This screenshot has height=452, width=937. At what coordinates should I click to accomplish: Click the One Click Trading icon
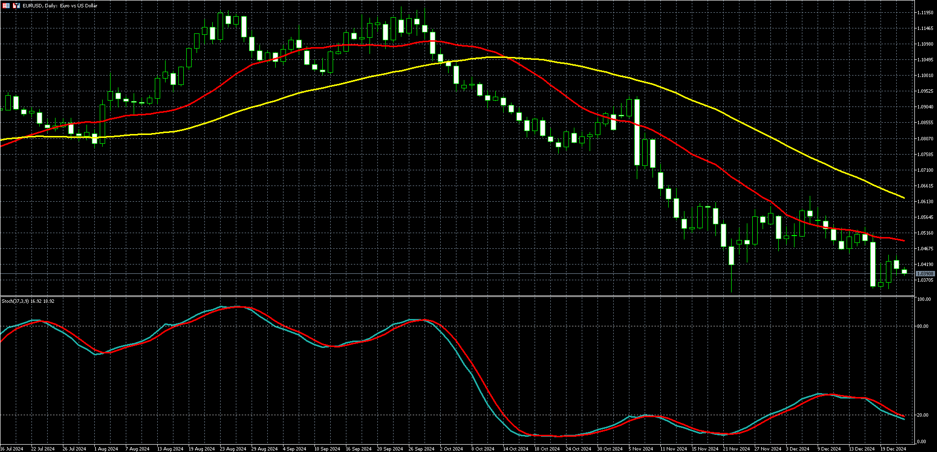pos(16,6)
